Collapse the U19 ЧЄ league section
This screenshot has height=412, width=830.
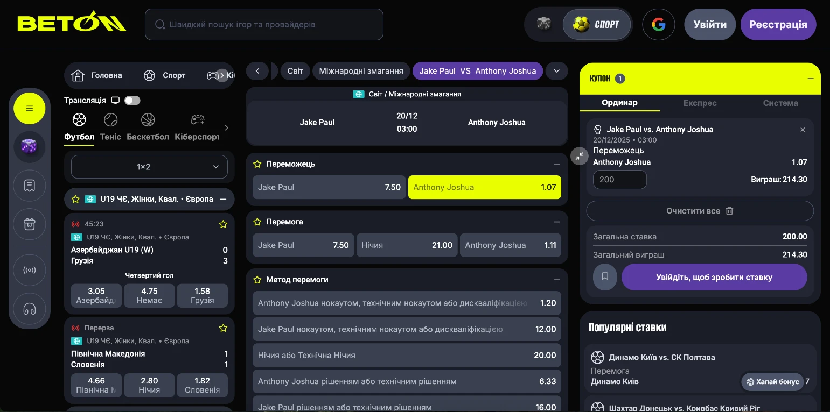(223, 199)
